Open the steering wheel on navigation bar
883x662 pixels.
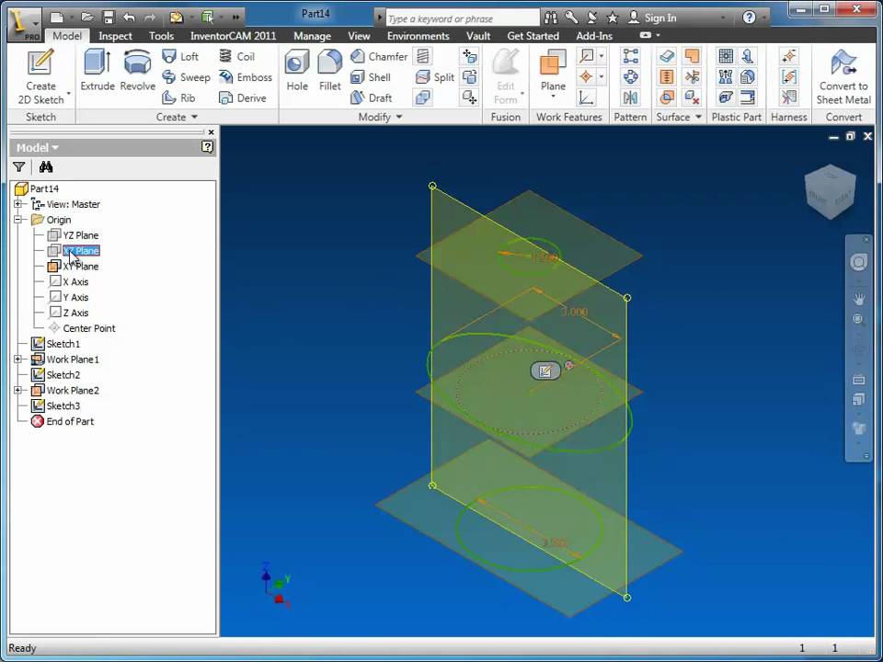tap(858, 262)
